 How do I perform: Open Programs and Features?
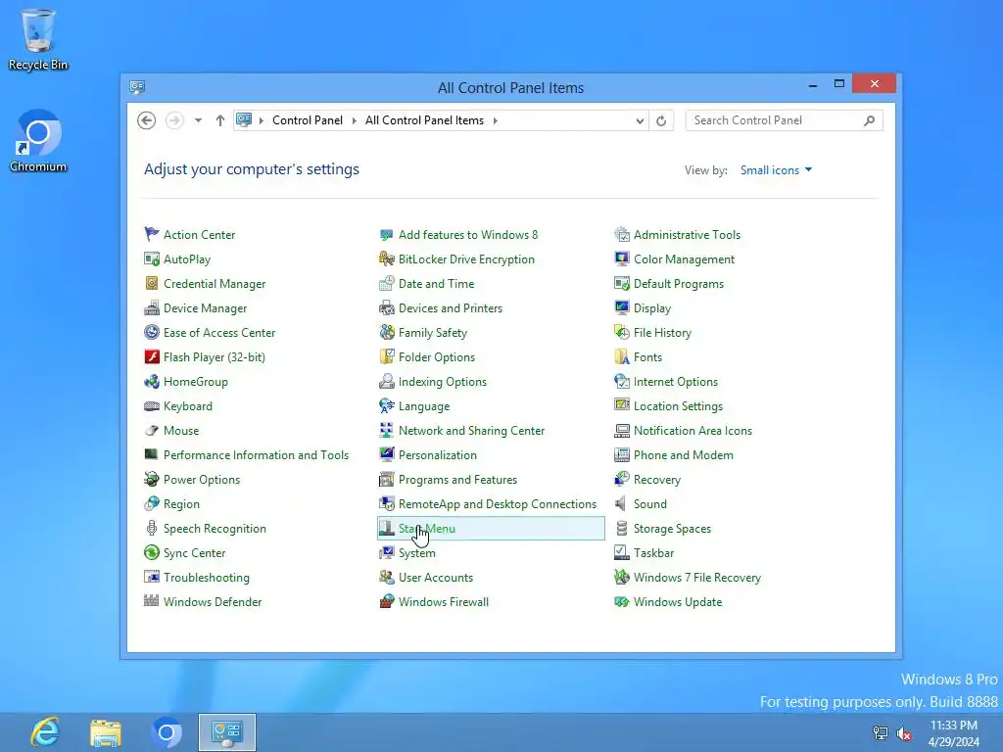457,480
